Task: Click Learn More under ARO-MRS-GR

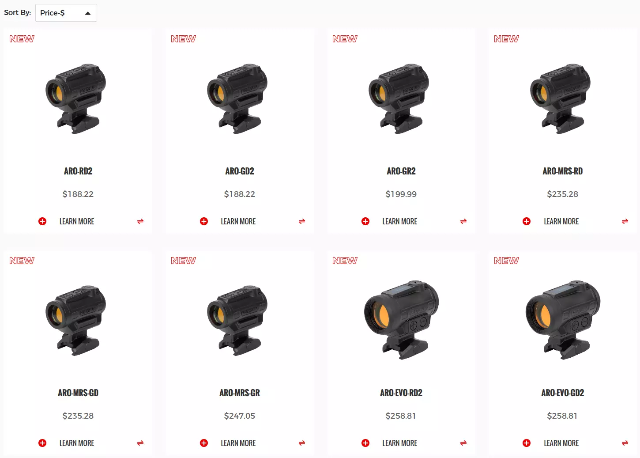Action: click(x=238, y=443)
